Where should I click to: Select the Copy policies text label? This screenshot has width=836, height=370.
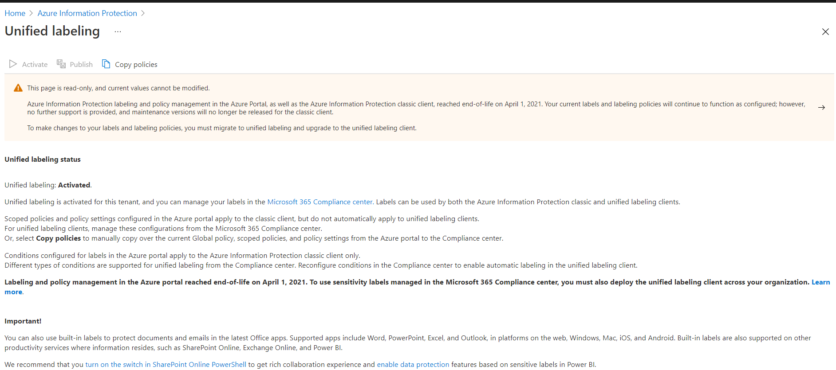(136, 65)
